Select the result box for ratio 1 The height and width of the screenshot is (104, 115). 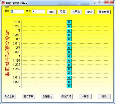point(69,56)
